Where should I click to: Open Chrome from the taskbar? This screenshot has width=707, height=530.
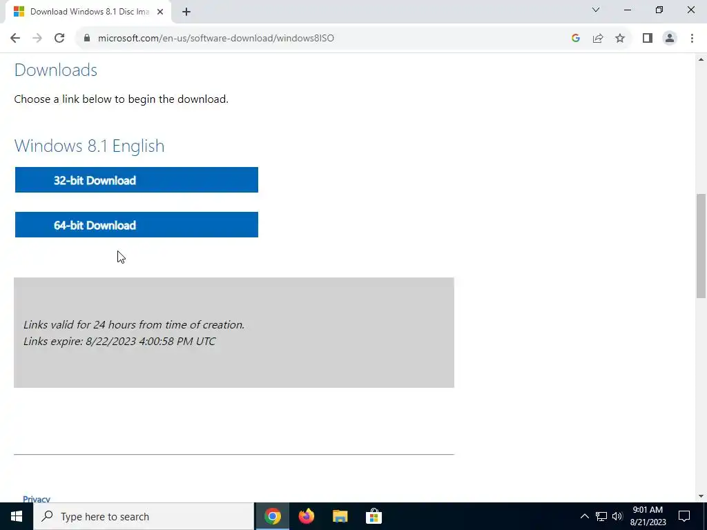(272, 516)
